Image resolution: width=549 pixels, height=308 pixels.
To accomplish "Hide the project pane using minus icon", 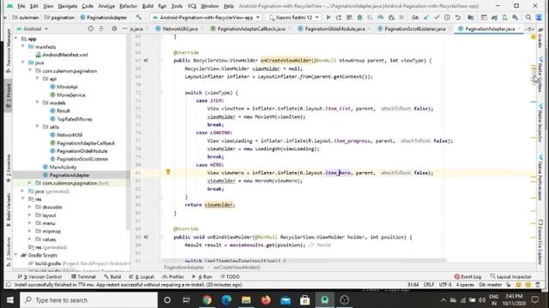I will (x=124, y=28).
